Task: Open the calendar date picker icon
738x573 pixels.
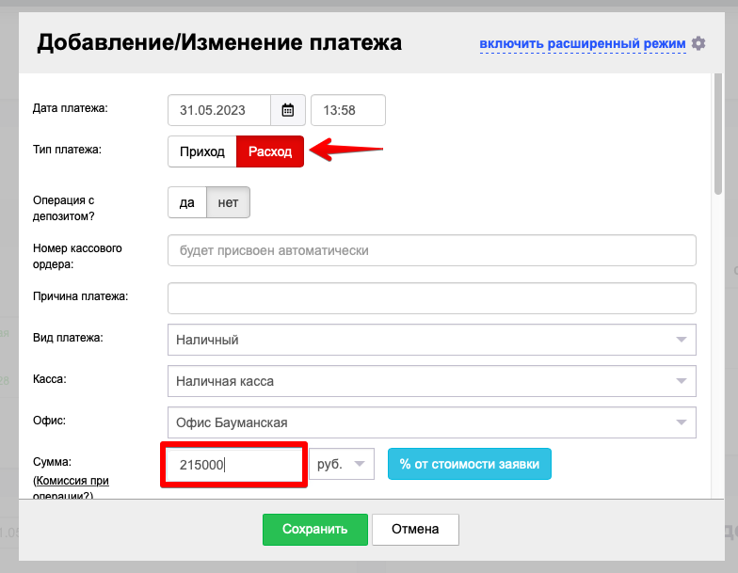Action: [x=288, y=110]
